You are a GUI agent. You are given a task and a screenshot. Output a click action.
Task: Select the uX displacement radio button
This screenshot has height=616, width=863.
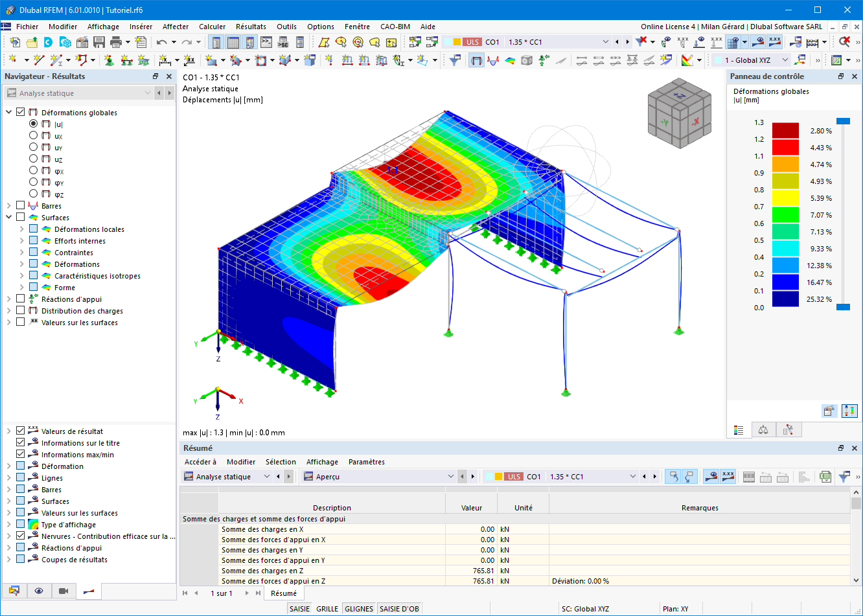click(x=34, y=135)
